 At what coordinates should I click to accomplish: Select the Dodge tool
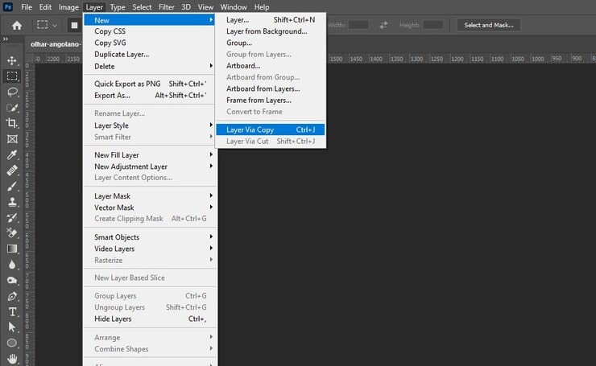(12, 280)
